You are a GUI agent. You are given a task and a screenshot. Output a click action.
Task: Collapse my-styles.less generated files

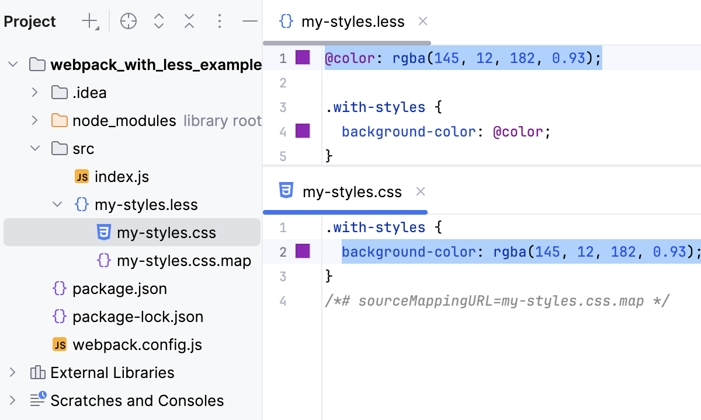(x=57, y=205)
